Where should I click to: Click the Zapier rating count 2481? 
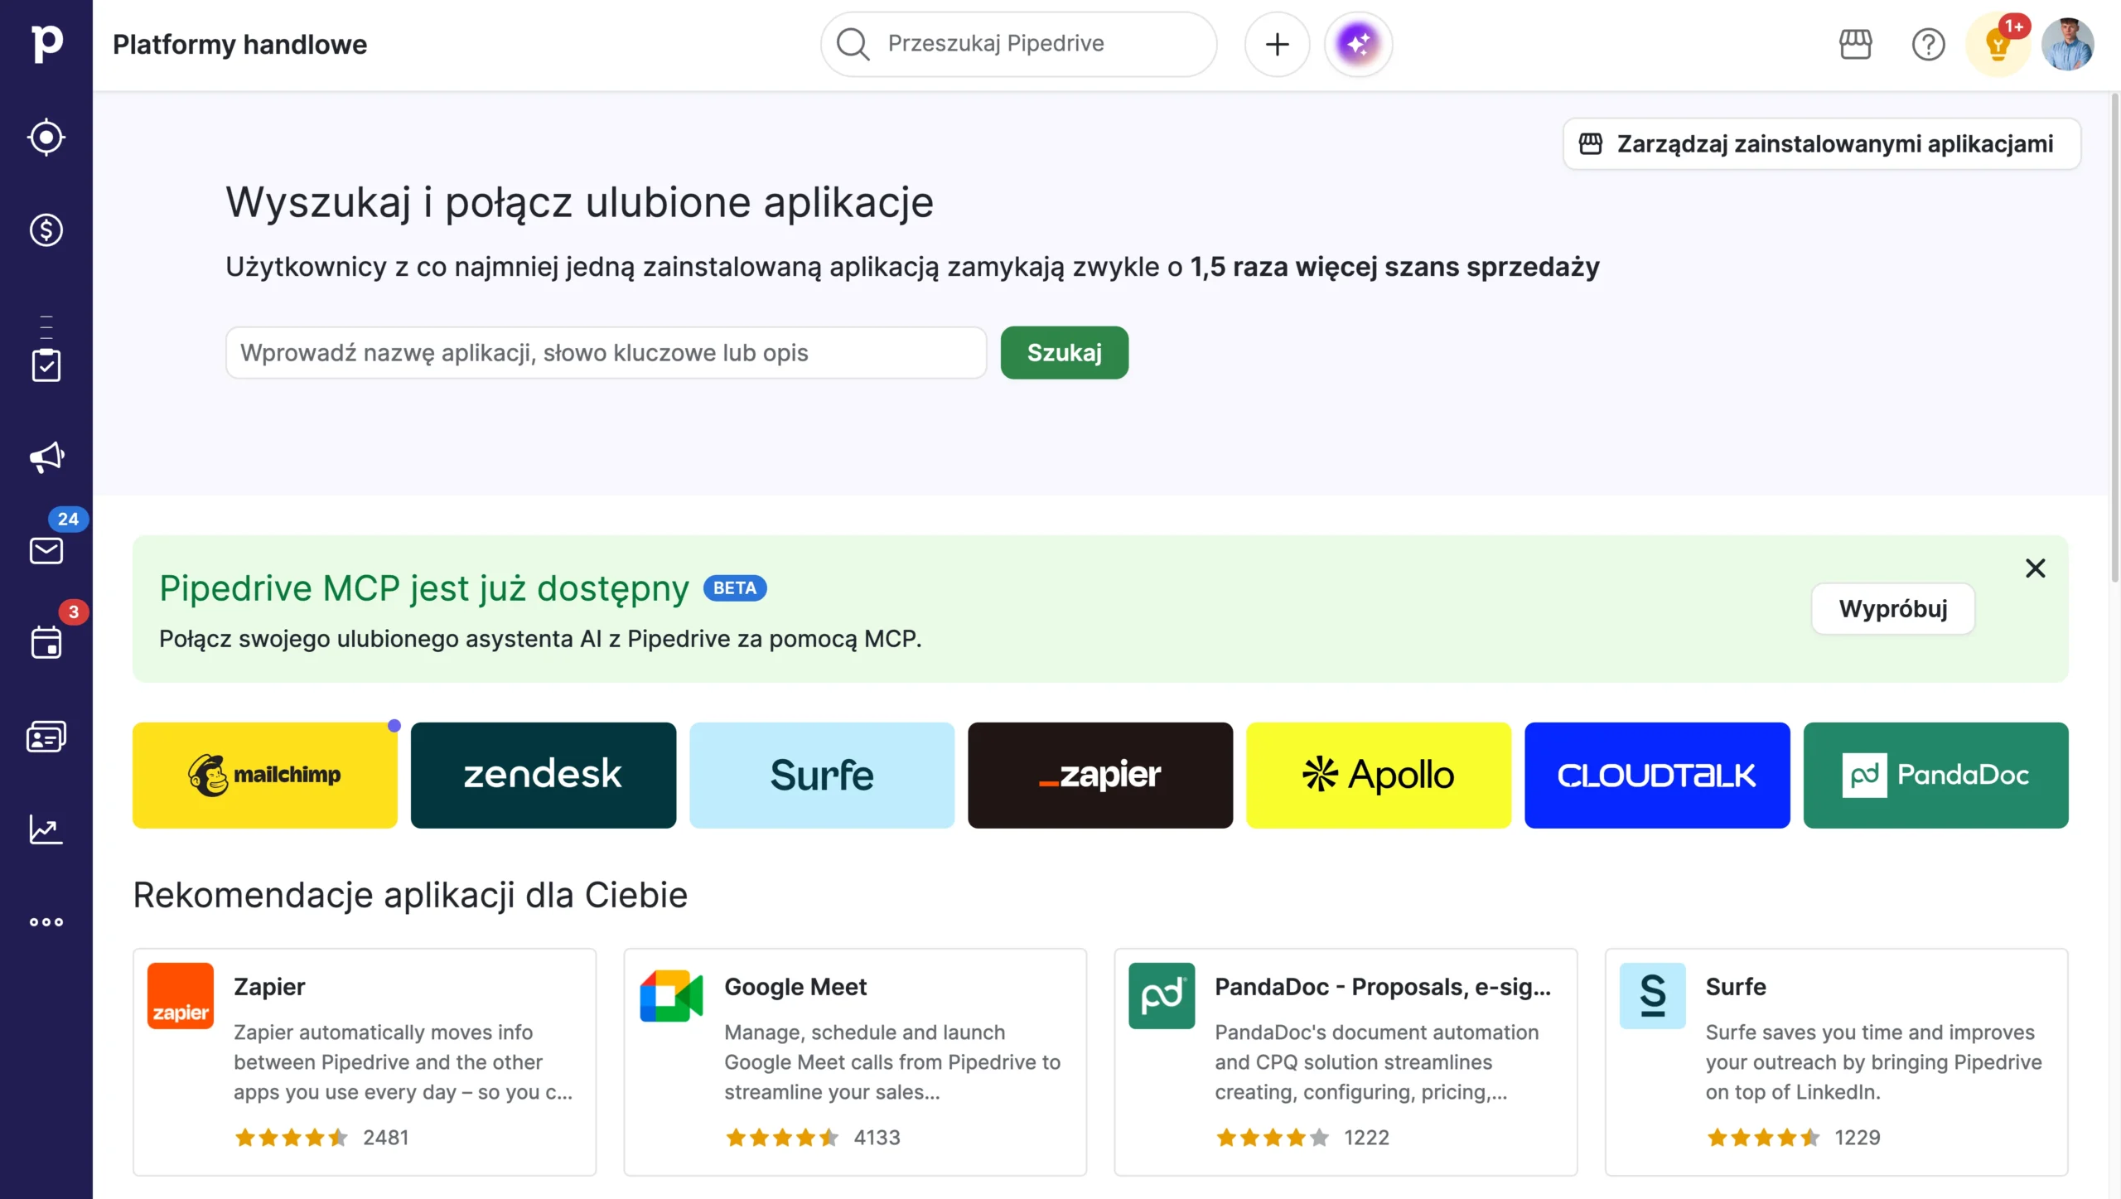[x=386, y=1138]
